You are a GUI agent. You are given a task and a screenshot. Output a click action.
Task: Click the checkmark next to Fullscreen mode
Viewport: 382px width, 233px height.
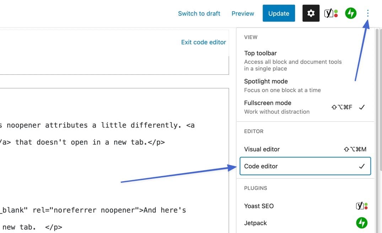click(362, 107)
